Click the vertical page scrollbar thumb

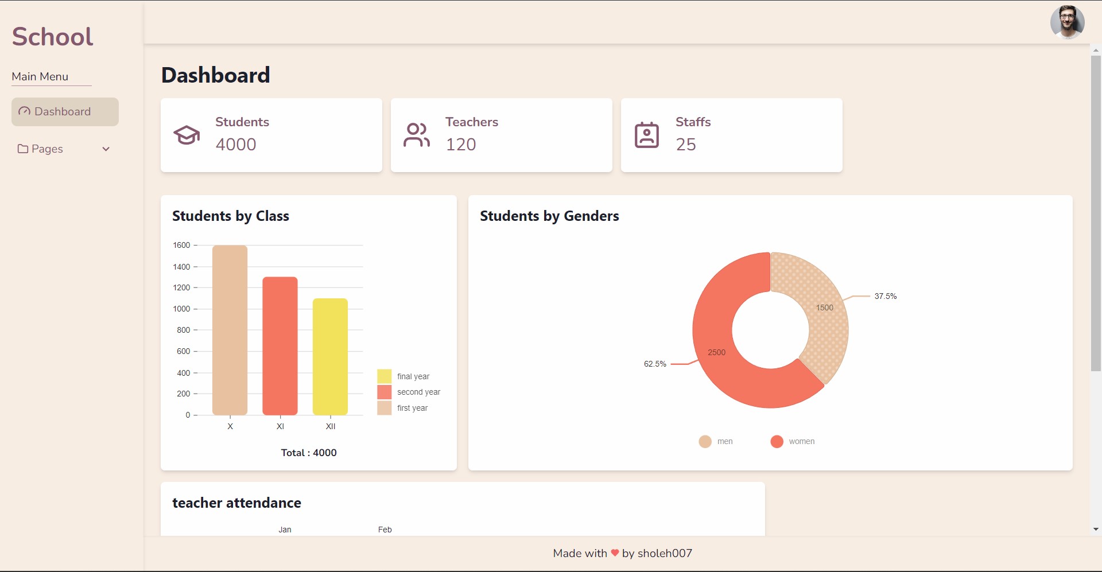point(1096,213)
